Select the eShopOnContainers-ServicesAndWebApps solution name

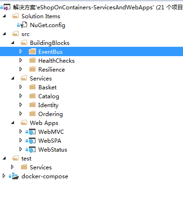click(95, 7)
